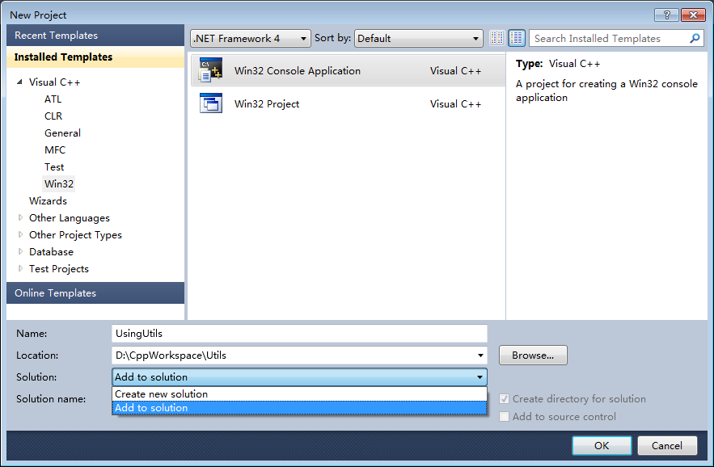Select General under Visual C++
Viewport: 714px width, 467px height.
[x=62, y=133]
